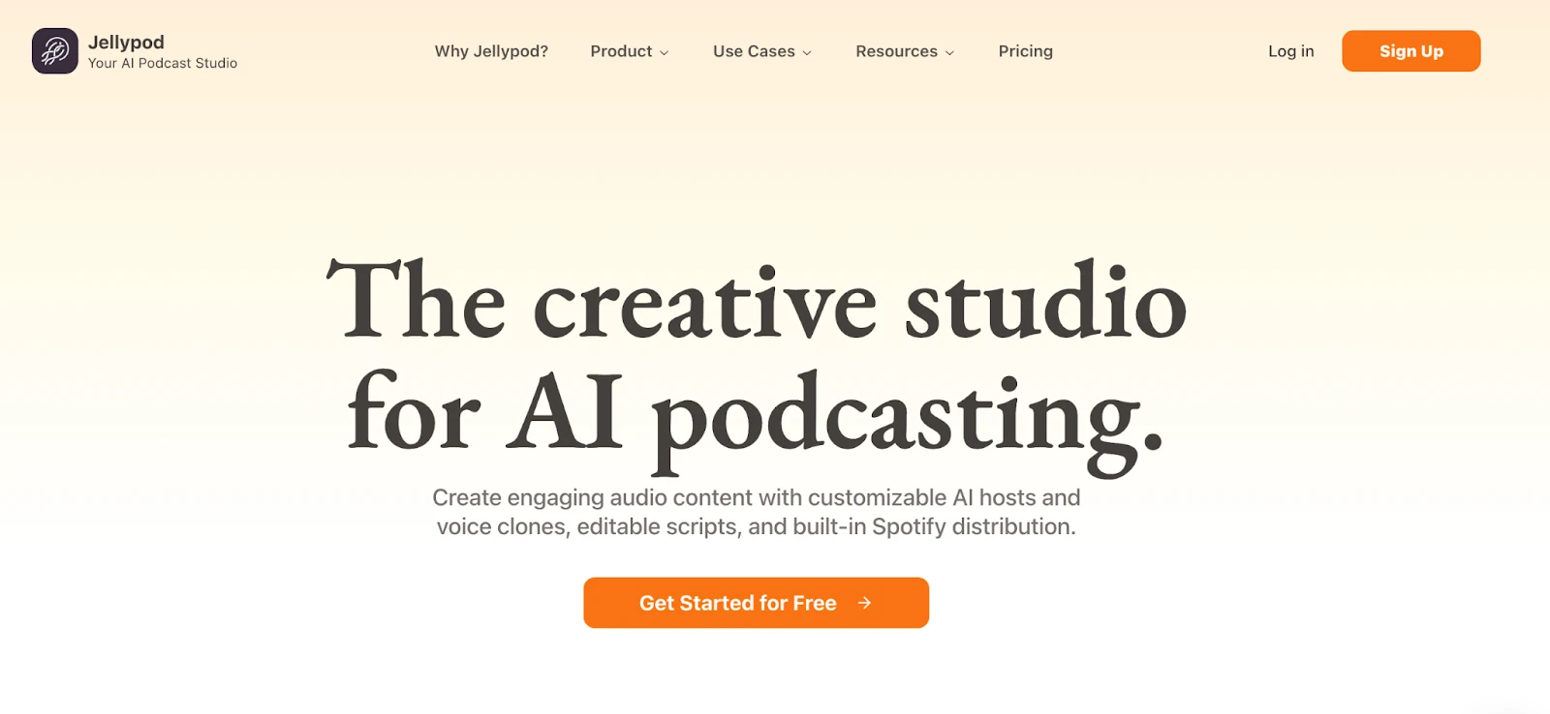This screenshot has height=714, width=1550.
Task: Expand the Resources dropdown chevron
Action: point(949,52)
